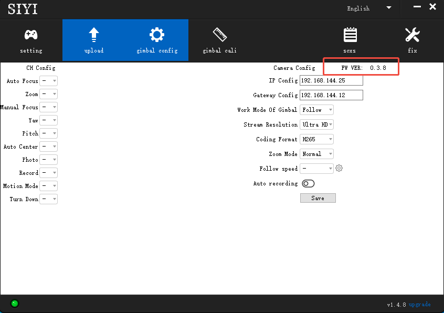Click the scxs notepad icon
The height and width of the screenshot is (313, 444).
(x=350, y=35)
